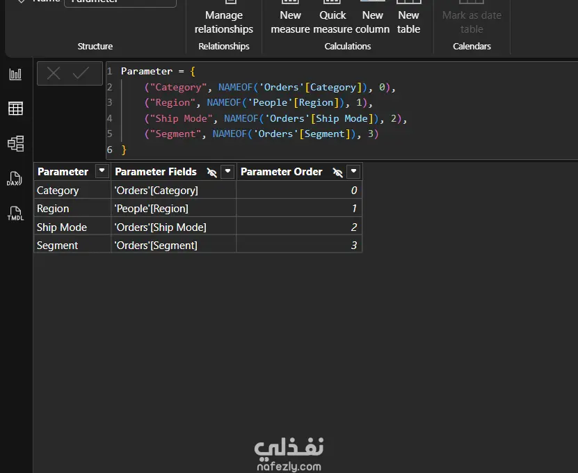Open the Parameter Fields column dropdown
578x473 pixels.
coord(227,171)
